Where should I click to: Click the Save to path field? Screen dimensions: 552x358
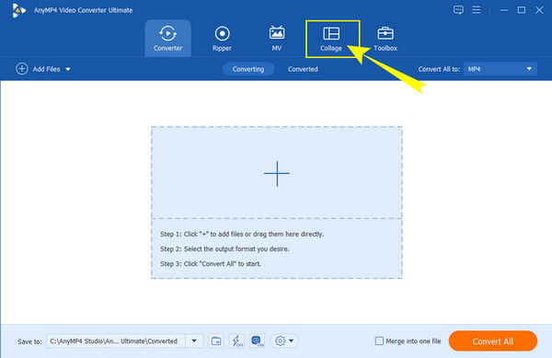pos(116,341)
